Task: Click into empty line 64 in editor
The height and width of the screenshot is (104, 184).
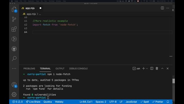Action: pyautogui.click(x=102, y=32)
